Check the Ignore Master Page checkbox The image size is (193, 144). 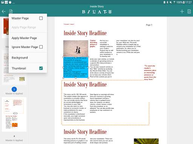click(x=41, y=47)
